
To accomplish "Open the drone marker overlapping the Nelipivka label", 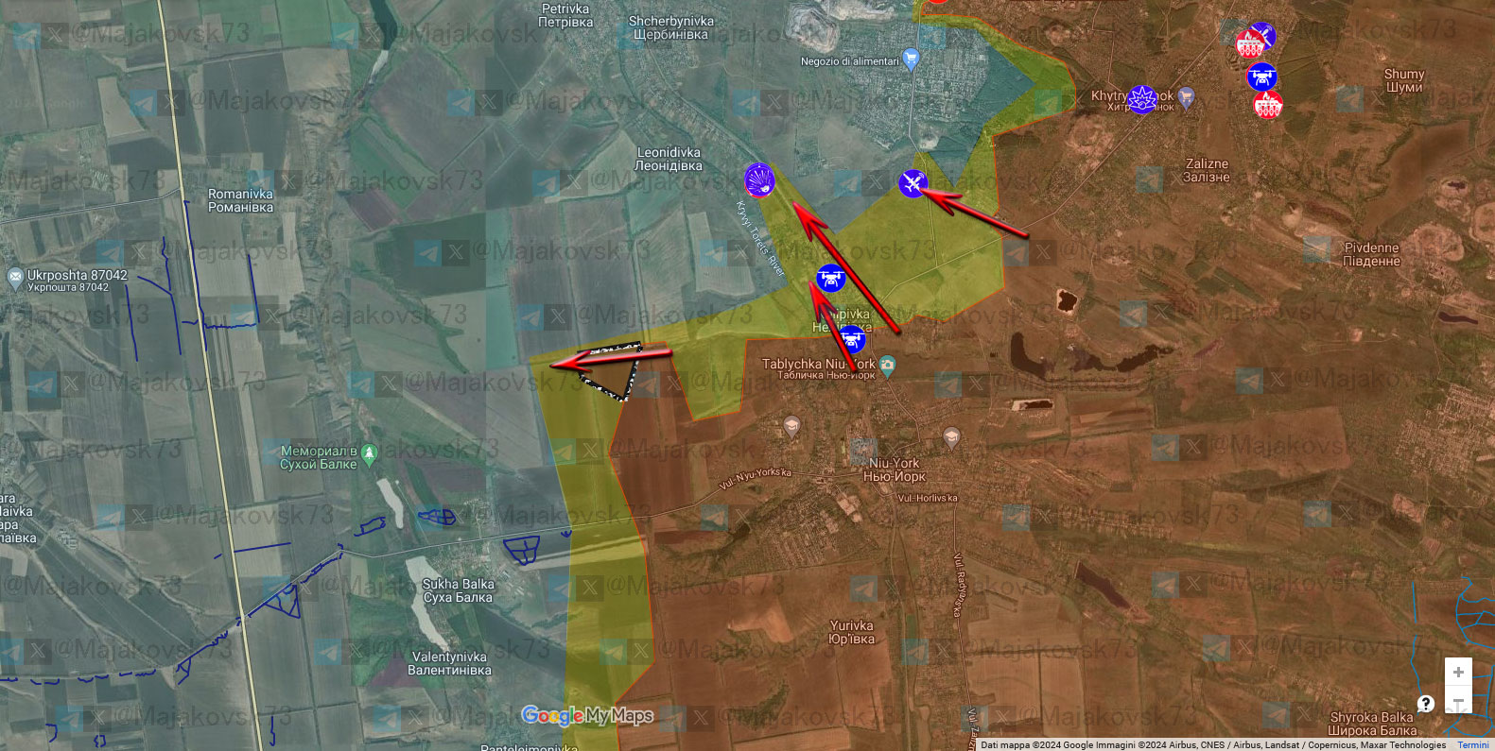I will tap(852, 338).
